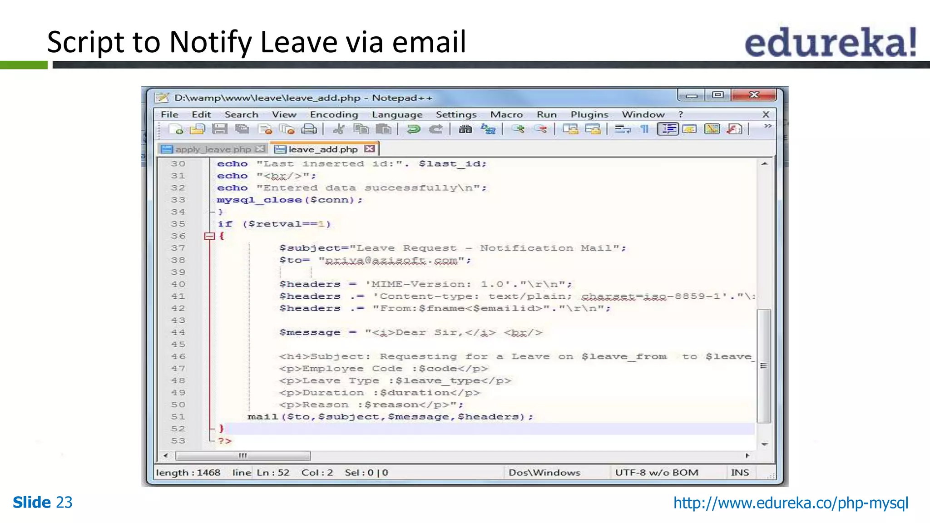Click the Document Map toolbar icon

[712, 129]
